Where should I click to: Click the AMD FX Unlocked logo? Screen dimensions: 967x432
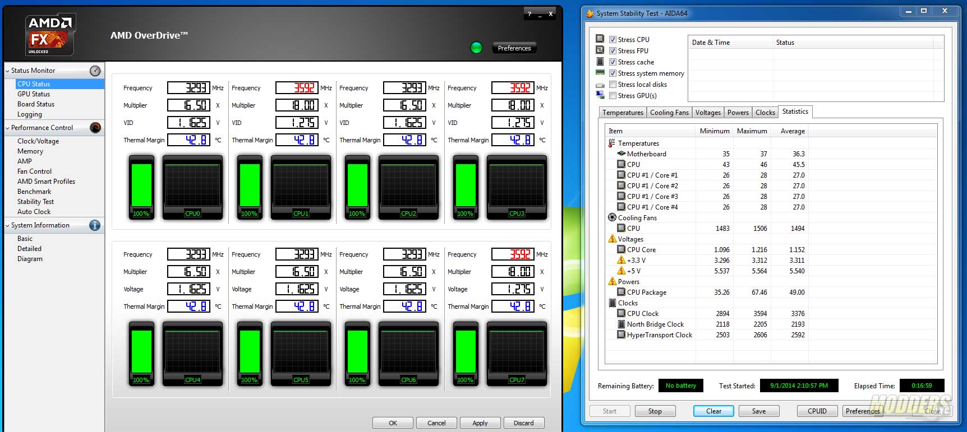(50, 35)
